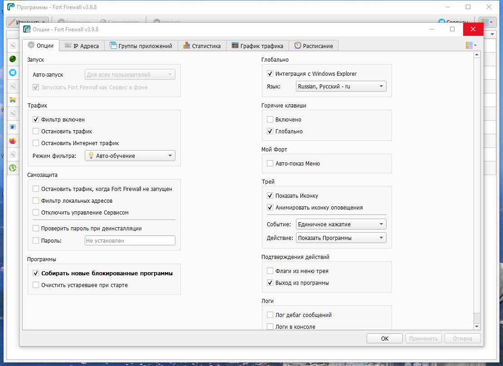Click the OK button
Viewport: 503px width, 366px height.
pos(385,338)
